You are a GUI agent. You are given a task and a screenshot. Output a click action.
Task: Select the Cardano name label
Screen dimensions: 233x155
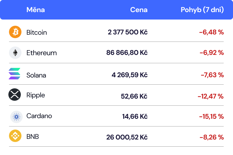pos(39,116)
